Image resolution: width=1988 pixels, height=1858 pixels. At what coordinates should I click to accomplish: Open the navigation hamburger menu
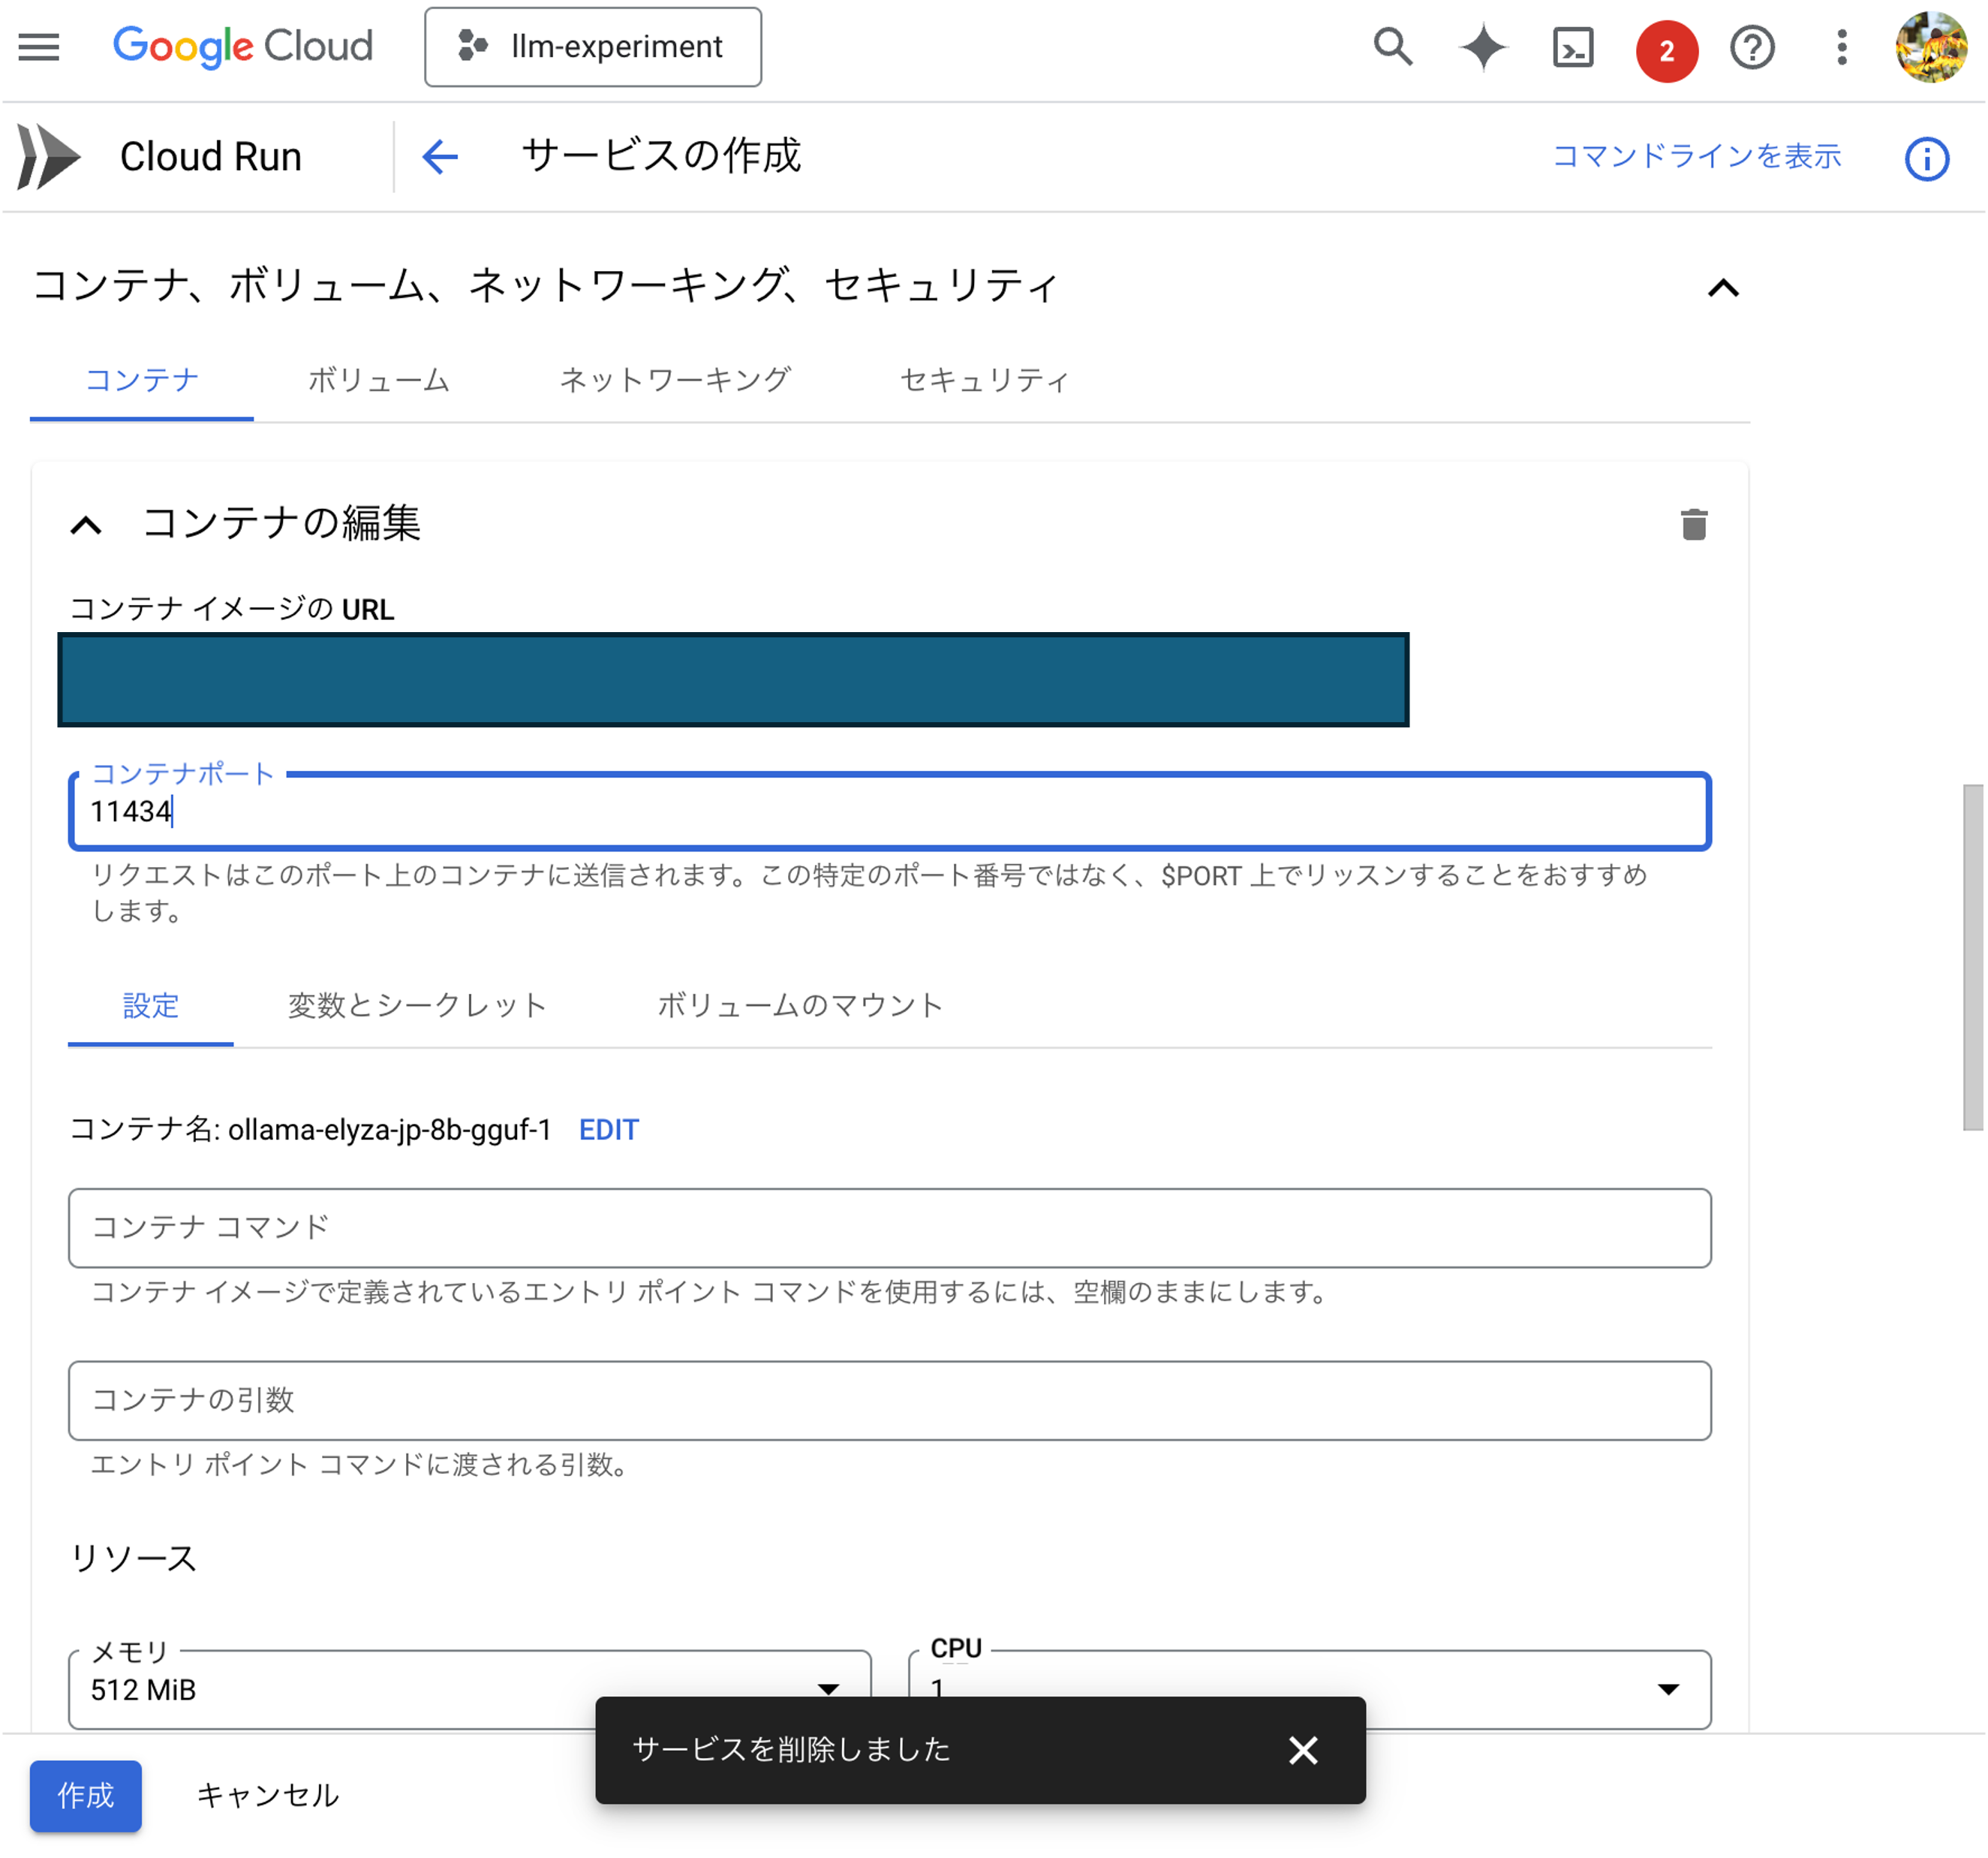(x=38, y=47)
